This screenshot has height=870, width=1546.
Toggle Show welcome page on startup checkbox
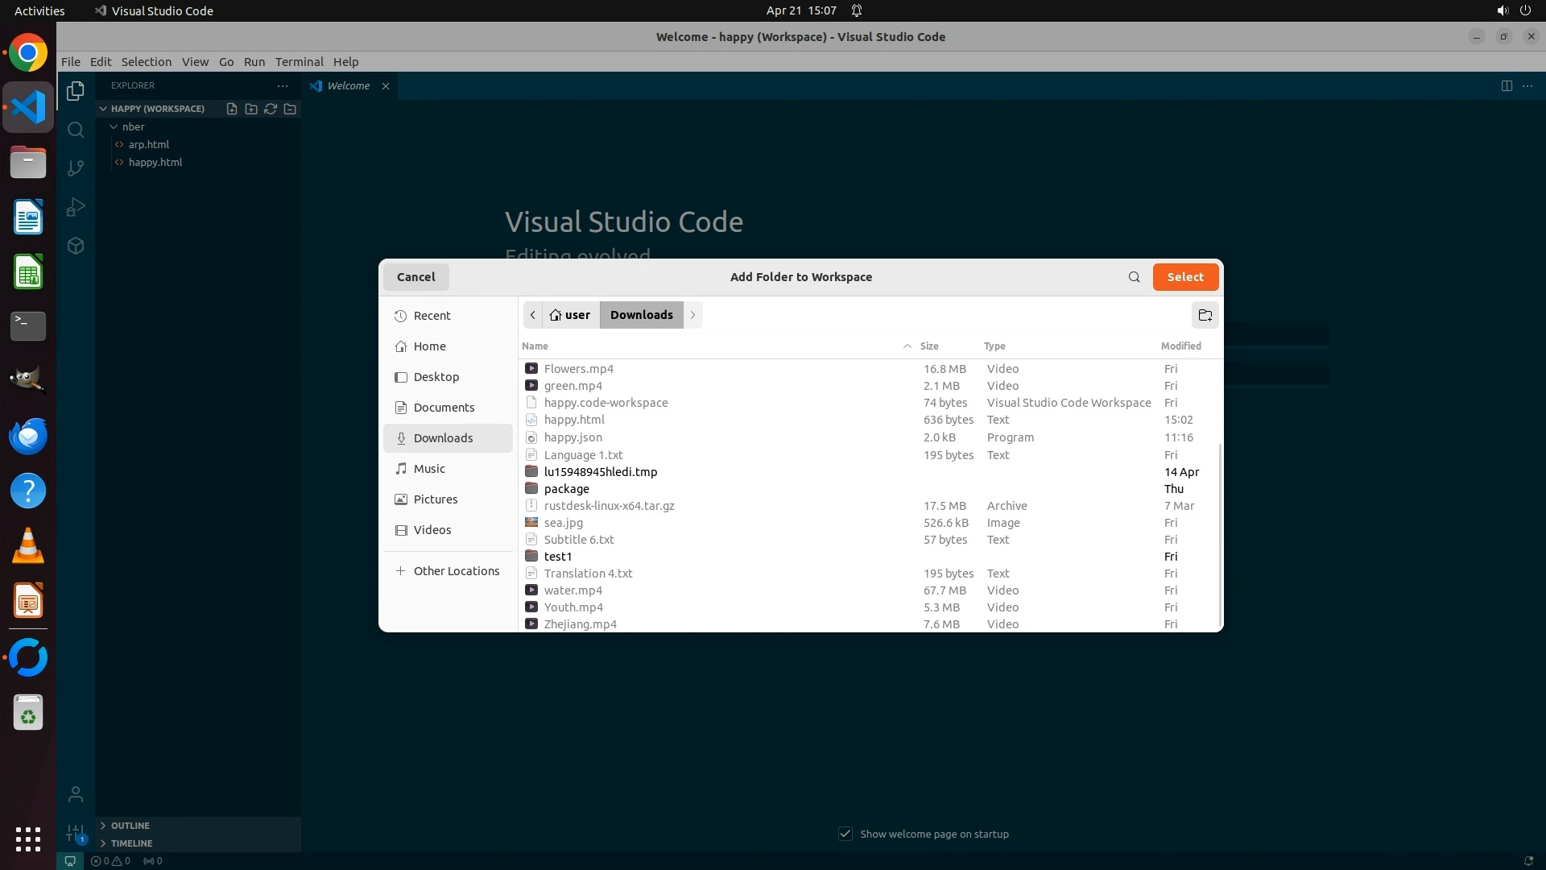coord(845,834)
